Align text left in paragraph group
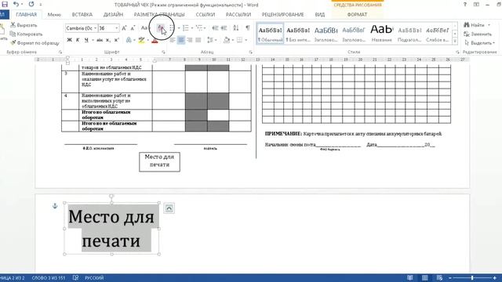Image resolution: width=502 pixels, height=282 pixels. (173, 40)
